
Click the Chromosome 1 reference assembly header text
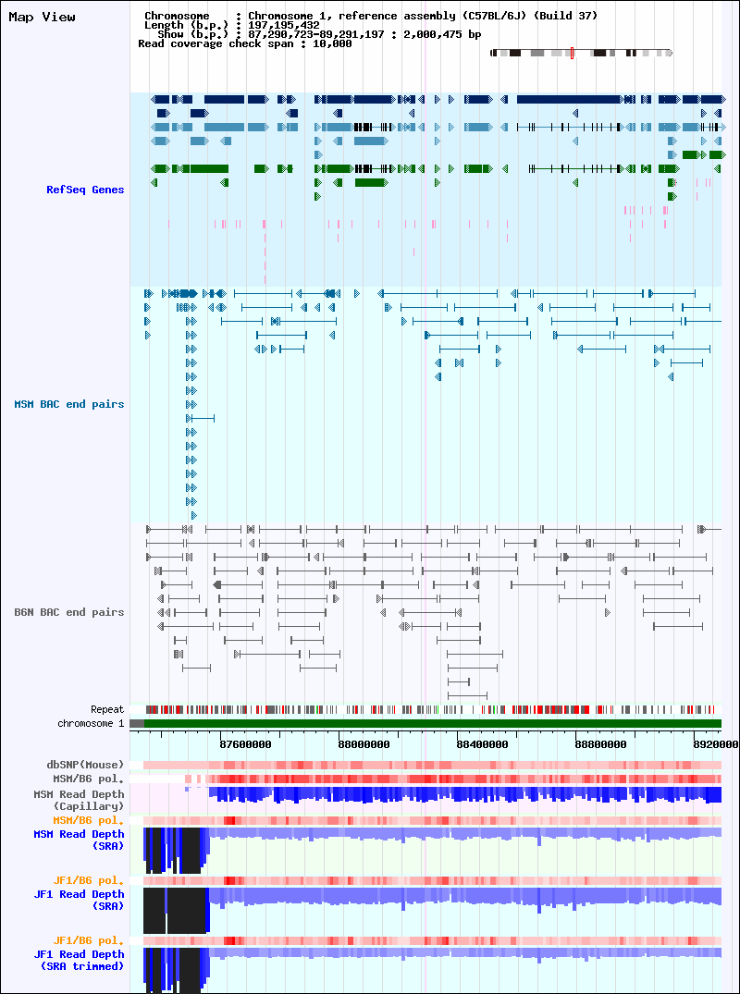point(423,16)
